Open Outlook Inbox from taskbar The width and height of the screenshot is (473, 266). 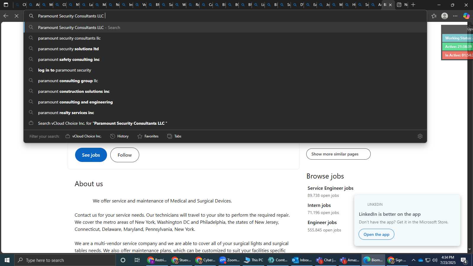point(302,260)
